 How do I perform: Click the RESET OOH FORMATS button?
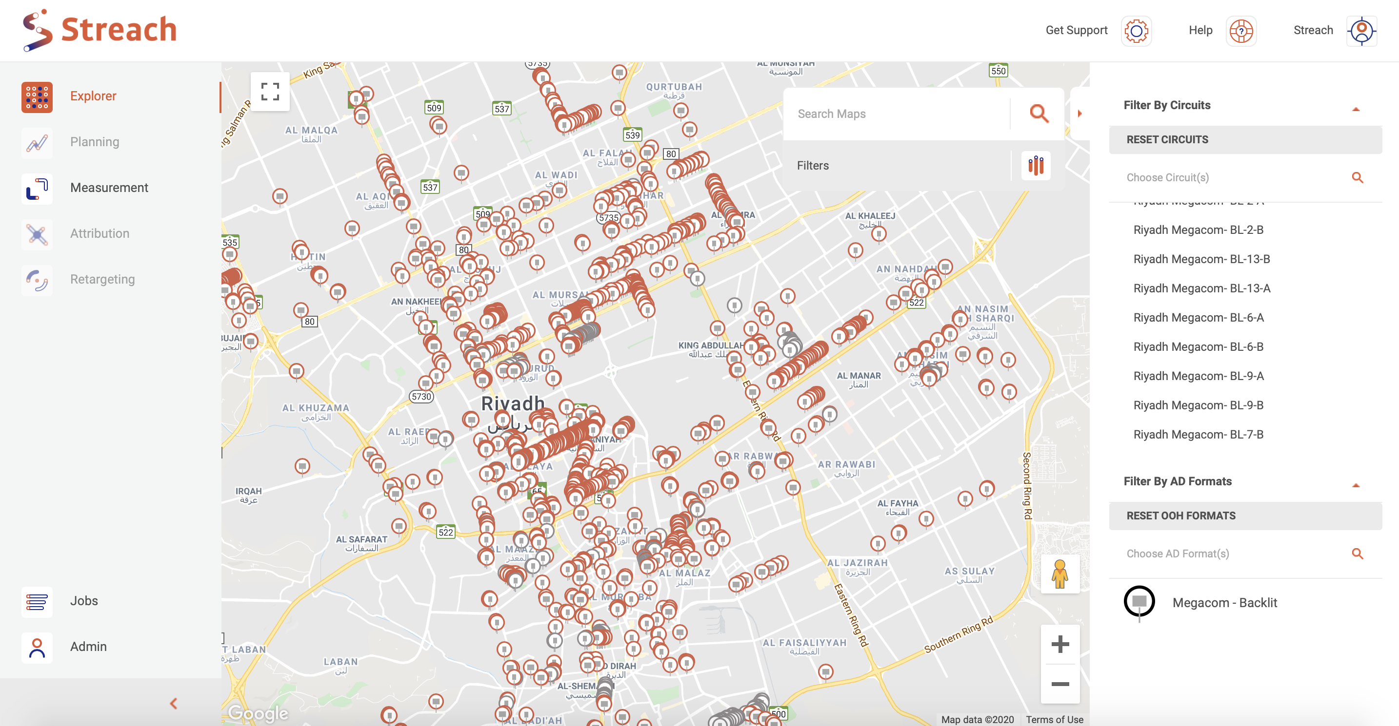tap(1245, 516)
